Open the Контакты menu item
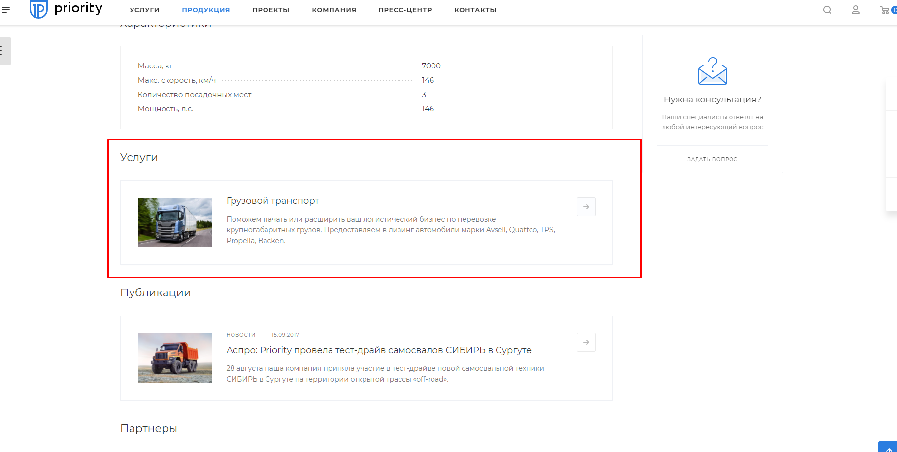This screenshot has height=452, width=897. (x=475, y=10)
